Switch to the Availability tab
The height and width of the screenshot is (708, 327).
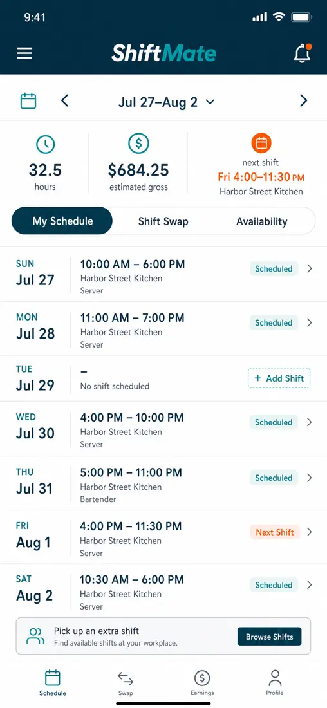point(261,221)
